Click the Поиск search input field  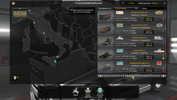[152, 8]
